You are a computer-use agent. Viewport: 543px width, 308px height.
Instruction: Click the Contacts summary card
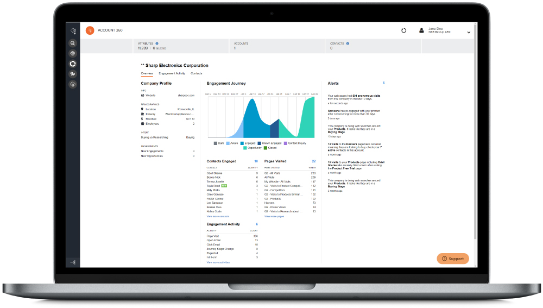pos(373,46)
